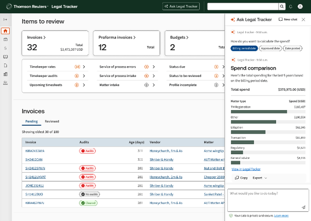Expand the left sidebar navigation

point(5,19)
